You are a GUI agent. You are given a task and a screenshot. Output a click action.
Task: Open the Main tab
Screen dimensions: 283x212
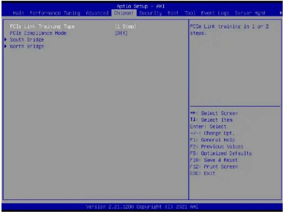18,13
